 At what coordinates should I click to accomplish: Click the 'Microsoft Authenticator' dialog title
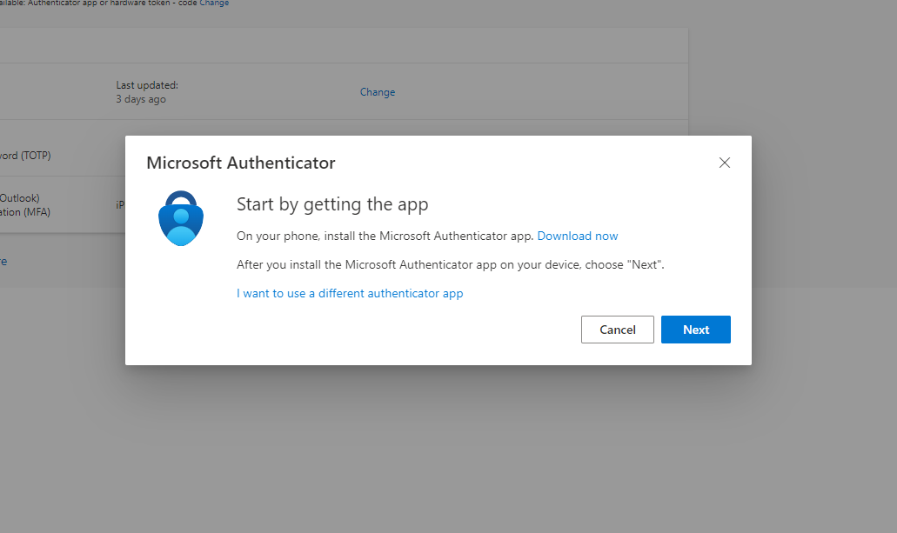click(241, 163)
